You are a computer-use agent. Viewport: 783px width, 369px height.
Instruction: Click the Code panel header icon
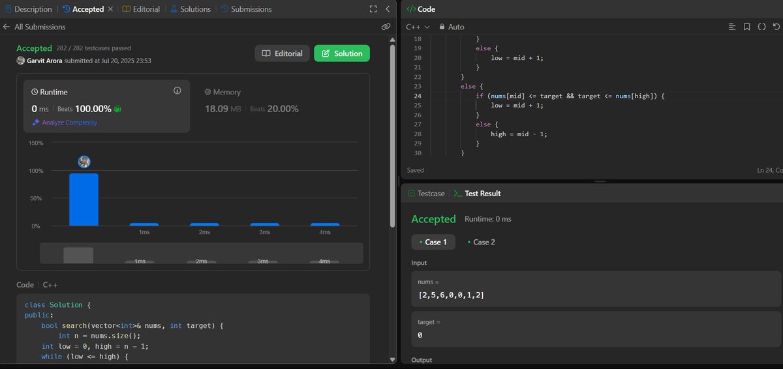click(410, 9)
